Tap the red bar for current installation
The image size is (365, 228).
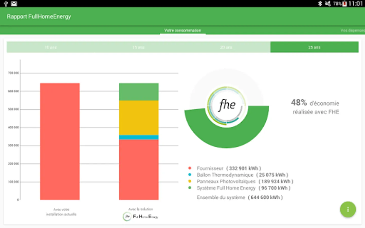[60, 141]
